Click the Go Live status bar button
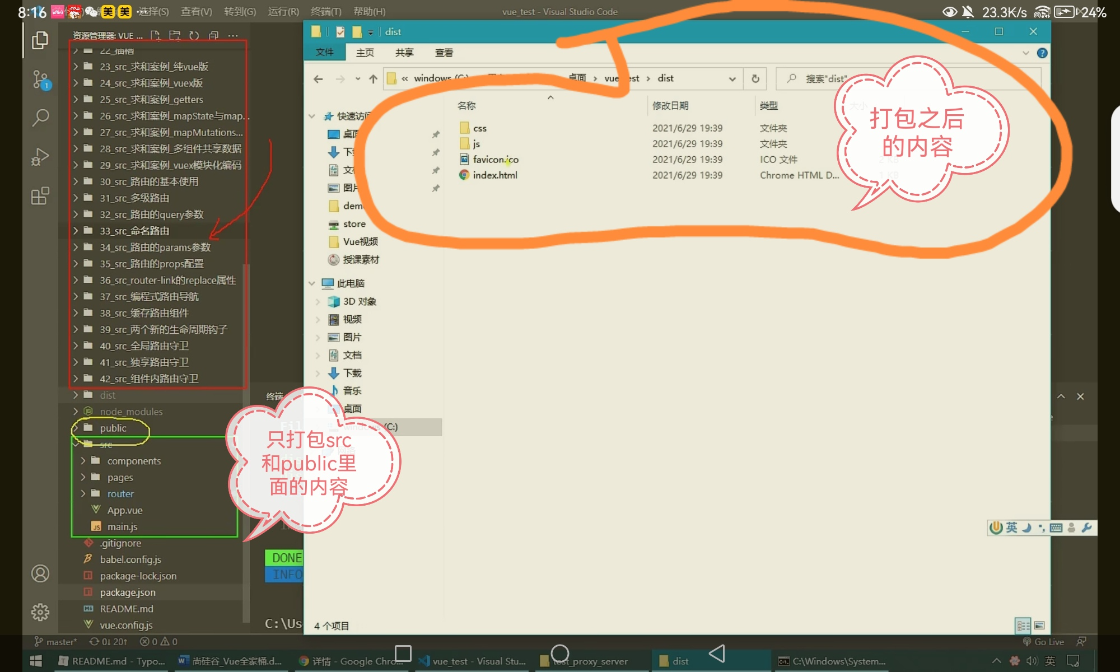This screenshot has width=1120, height=672. coord(1043,642)
